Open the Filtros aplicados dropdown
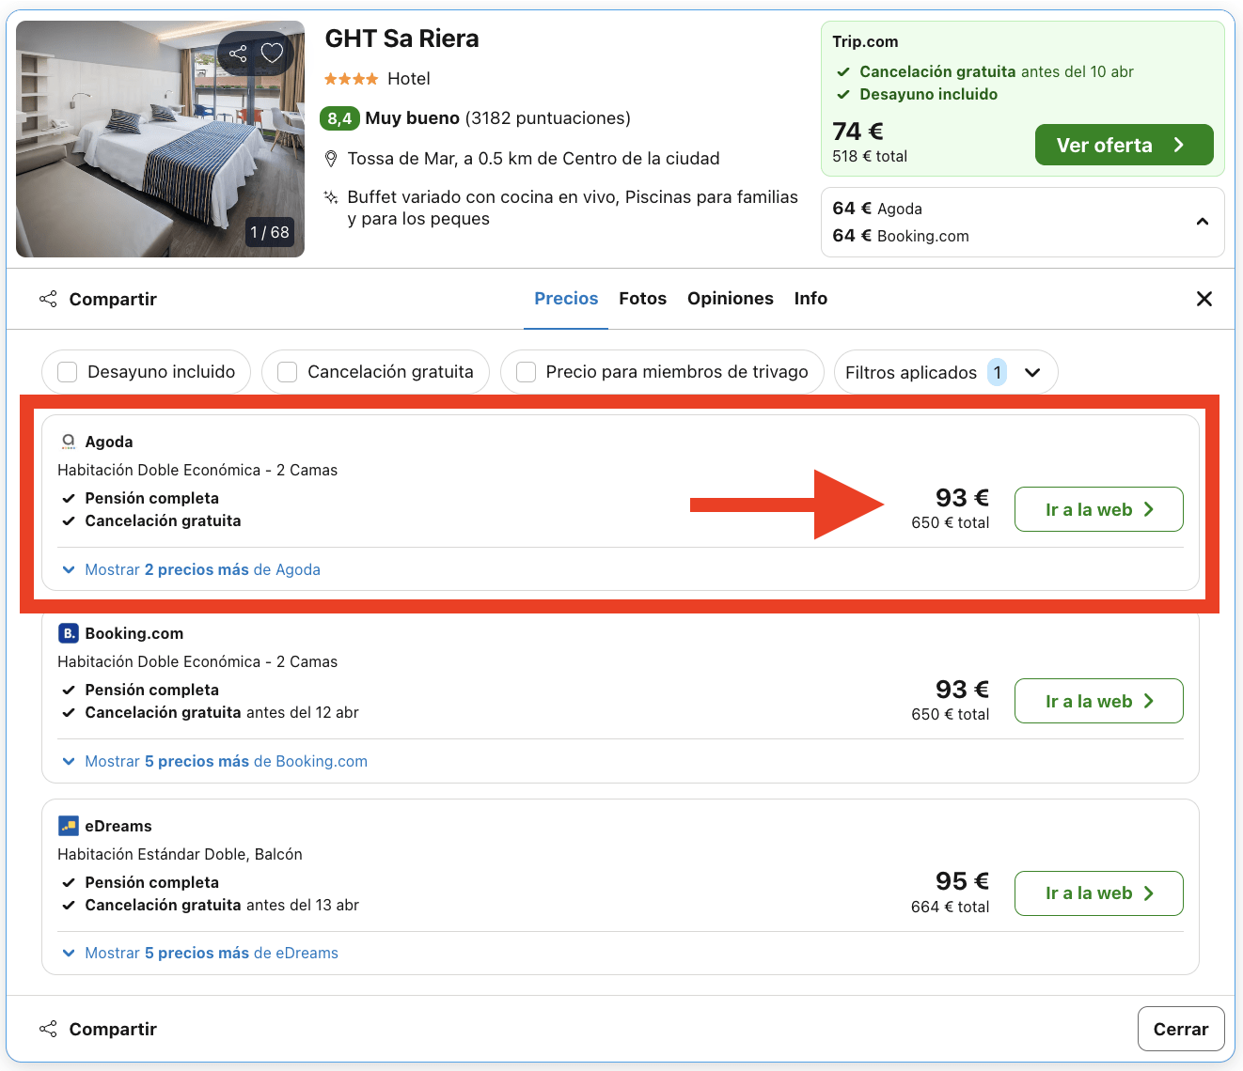This screenshot has height=1071, width=1243. pos(946,372)
